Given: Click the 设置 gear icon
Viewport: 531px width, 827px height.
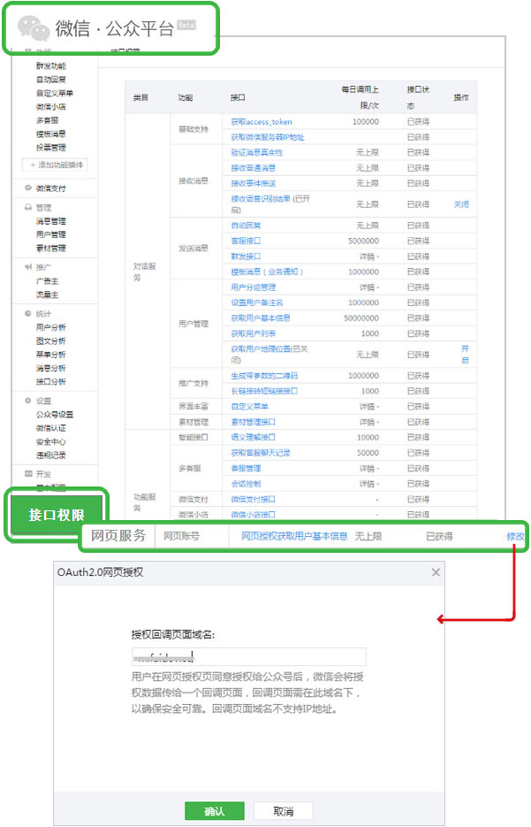Looking at the screenshot, I should point(28,401).
